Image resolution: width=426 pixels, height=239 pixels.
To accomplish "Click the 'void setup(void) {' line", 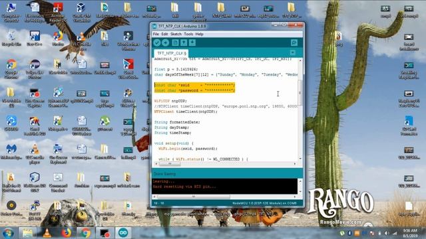I will point(174,143).
